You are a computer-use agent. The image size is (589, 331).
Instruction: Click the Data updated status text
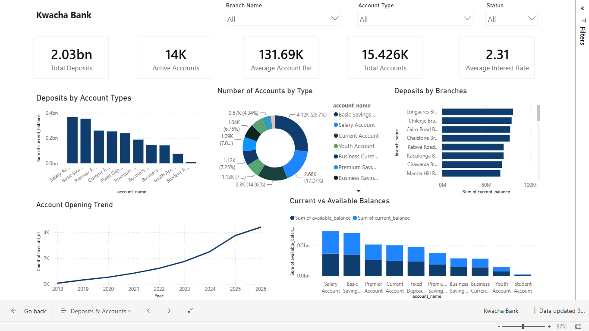[562, 311]
